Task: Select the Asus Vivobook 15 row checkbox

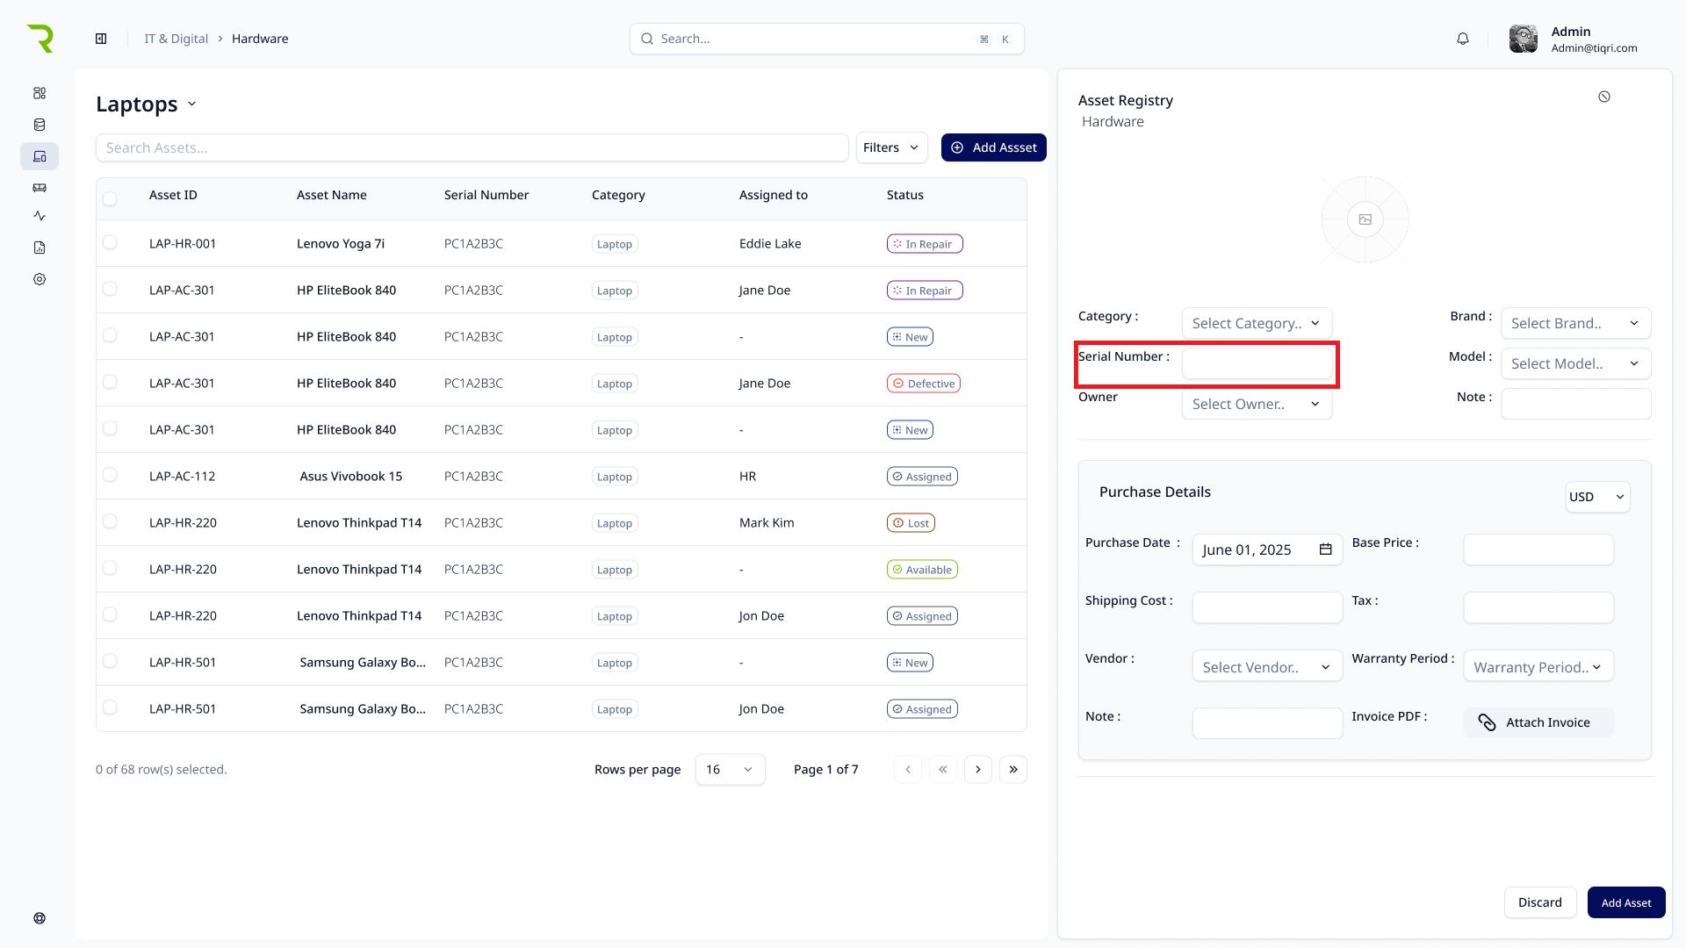Action: [110, 475]
